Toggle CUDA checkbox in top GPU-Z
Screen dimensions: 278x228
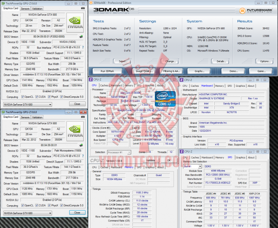pos(37,97)
